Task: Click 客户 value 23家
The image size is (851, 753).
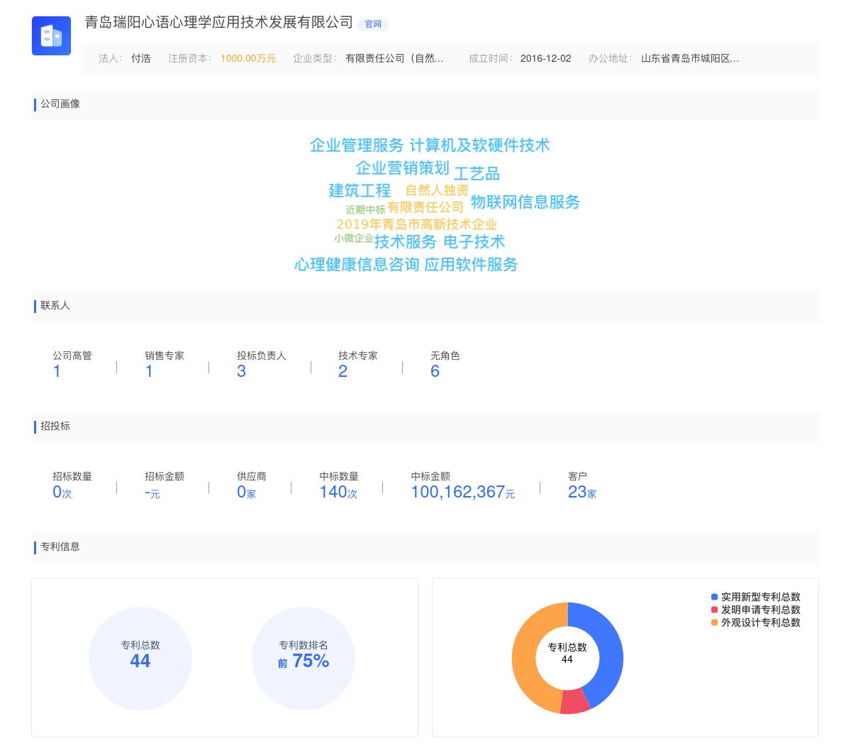Action: tap(582, 492)
